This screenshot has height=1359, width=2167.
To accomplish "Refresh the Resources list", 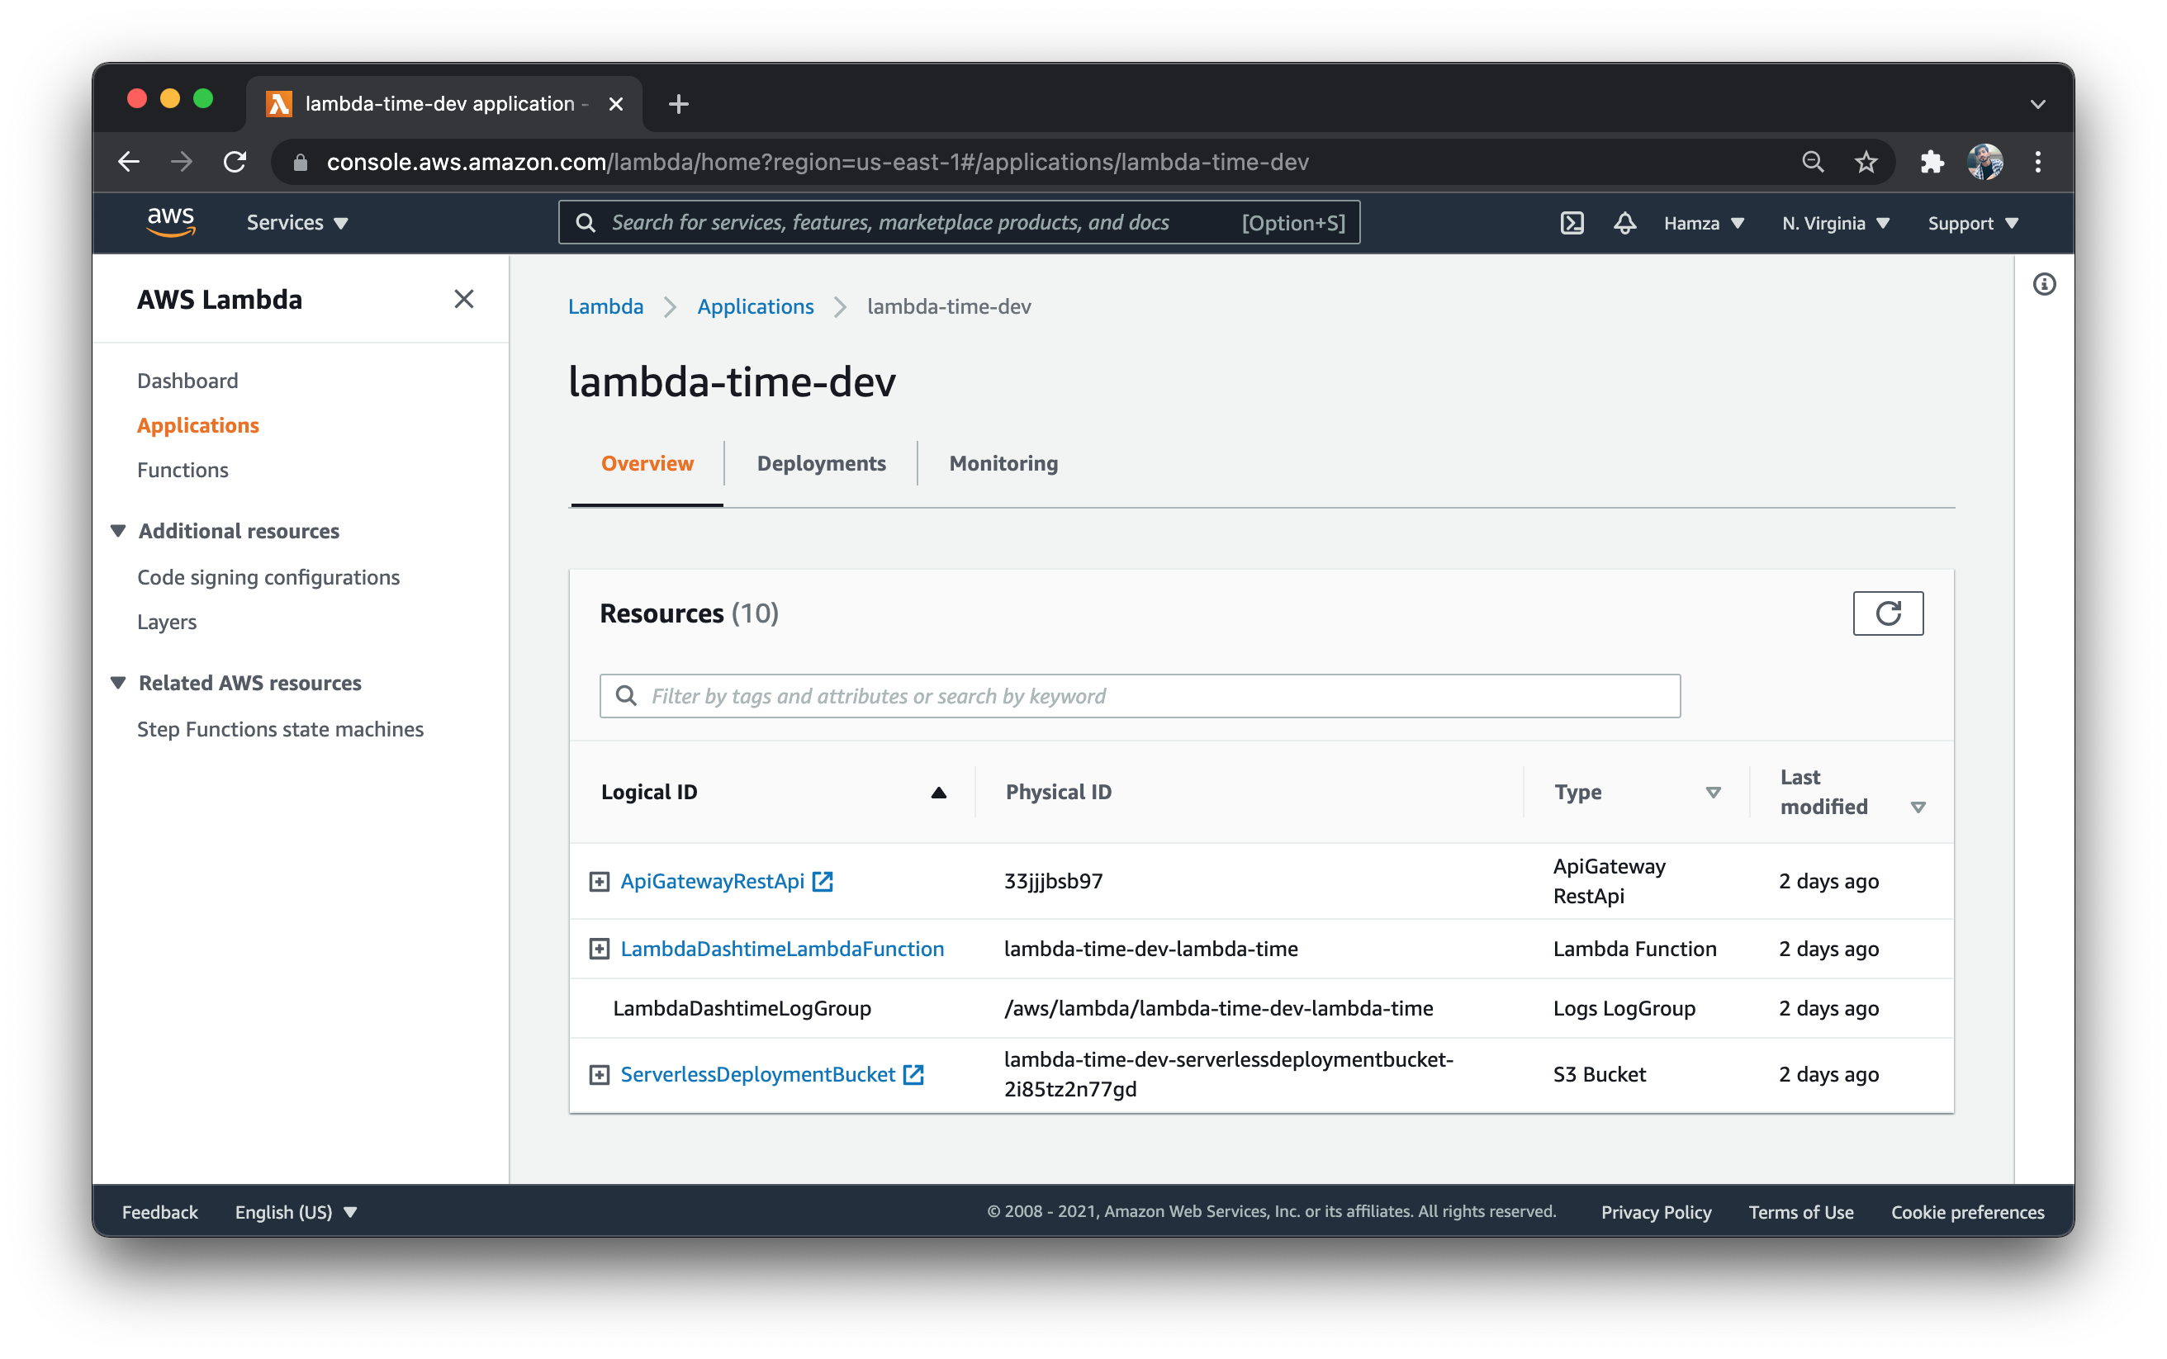I will click(x=1888, y=613).
